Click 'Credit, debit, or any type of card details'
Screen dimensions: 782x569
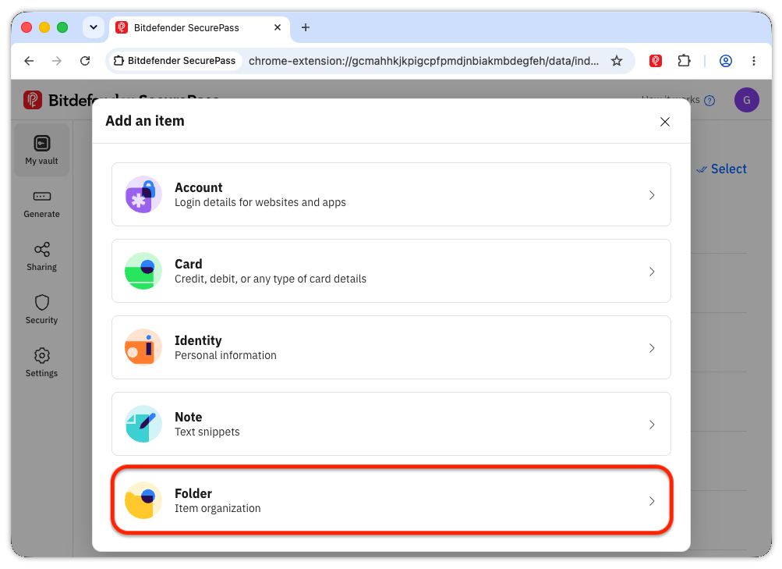click(271, 279)
